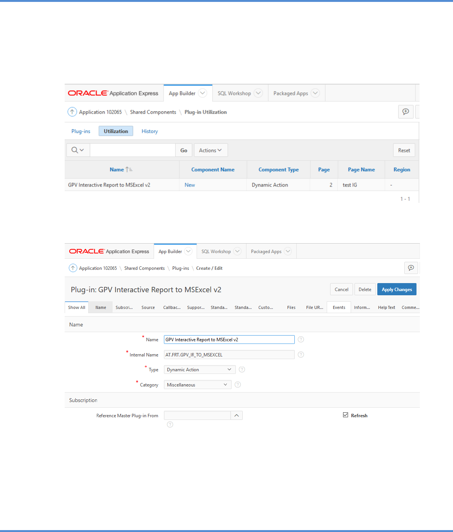Open SQL Workshop dropdown arrow in lower navigation
The height and width of the screenshot is (532, 453).
[x=237, y=251]
